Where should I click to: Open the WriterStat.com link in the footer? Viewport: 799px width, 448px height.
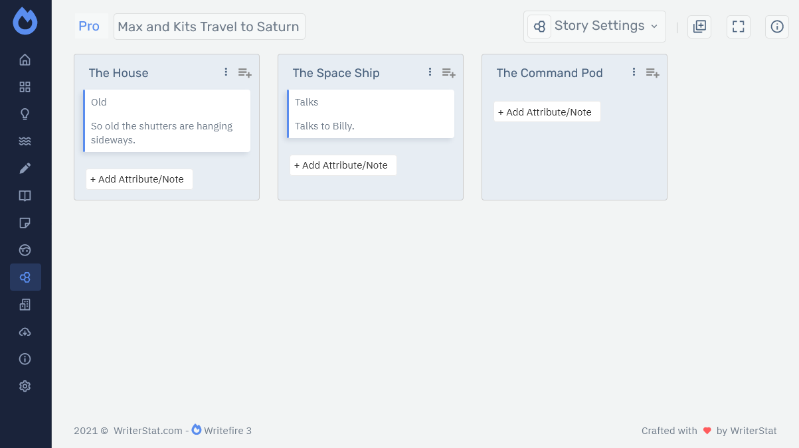coord(147,430)
